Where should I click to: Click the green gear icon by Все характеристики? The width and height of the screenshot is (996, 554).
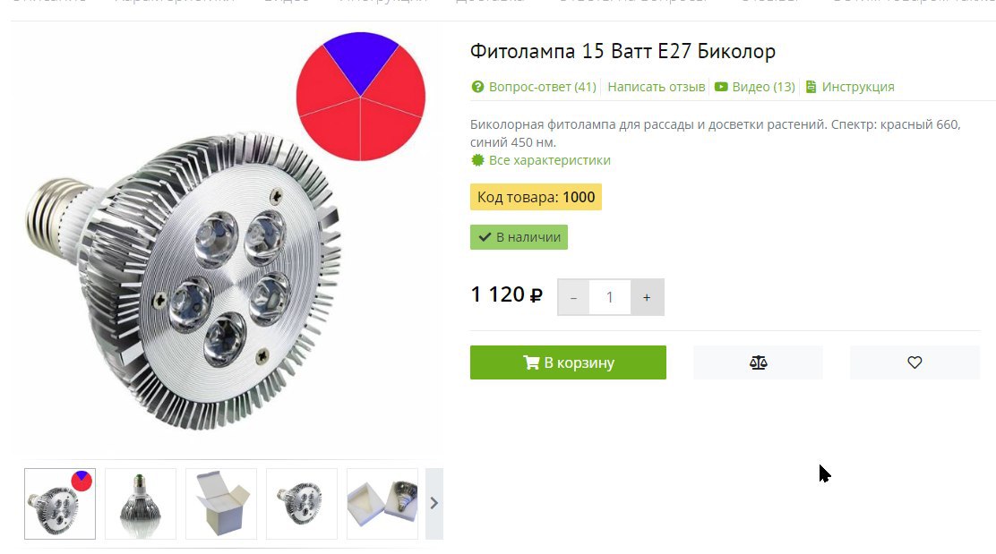477,160
